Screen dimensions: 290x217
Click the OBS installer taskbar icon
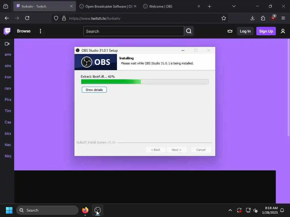click(97, 210)
